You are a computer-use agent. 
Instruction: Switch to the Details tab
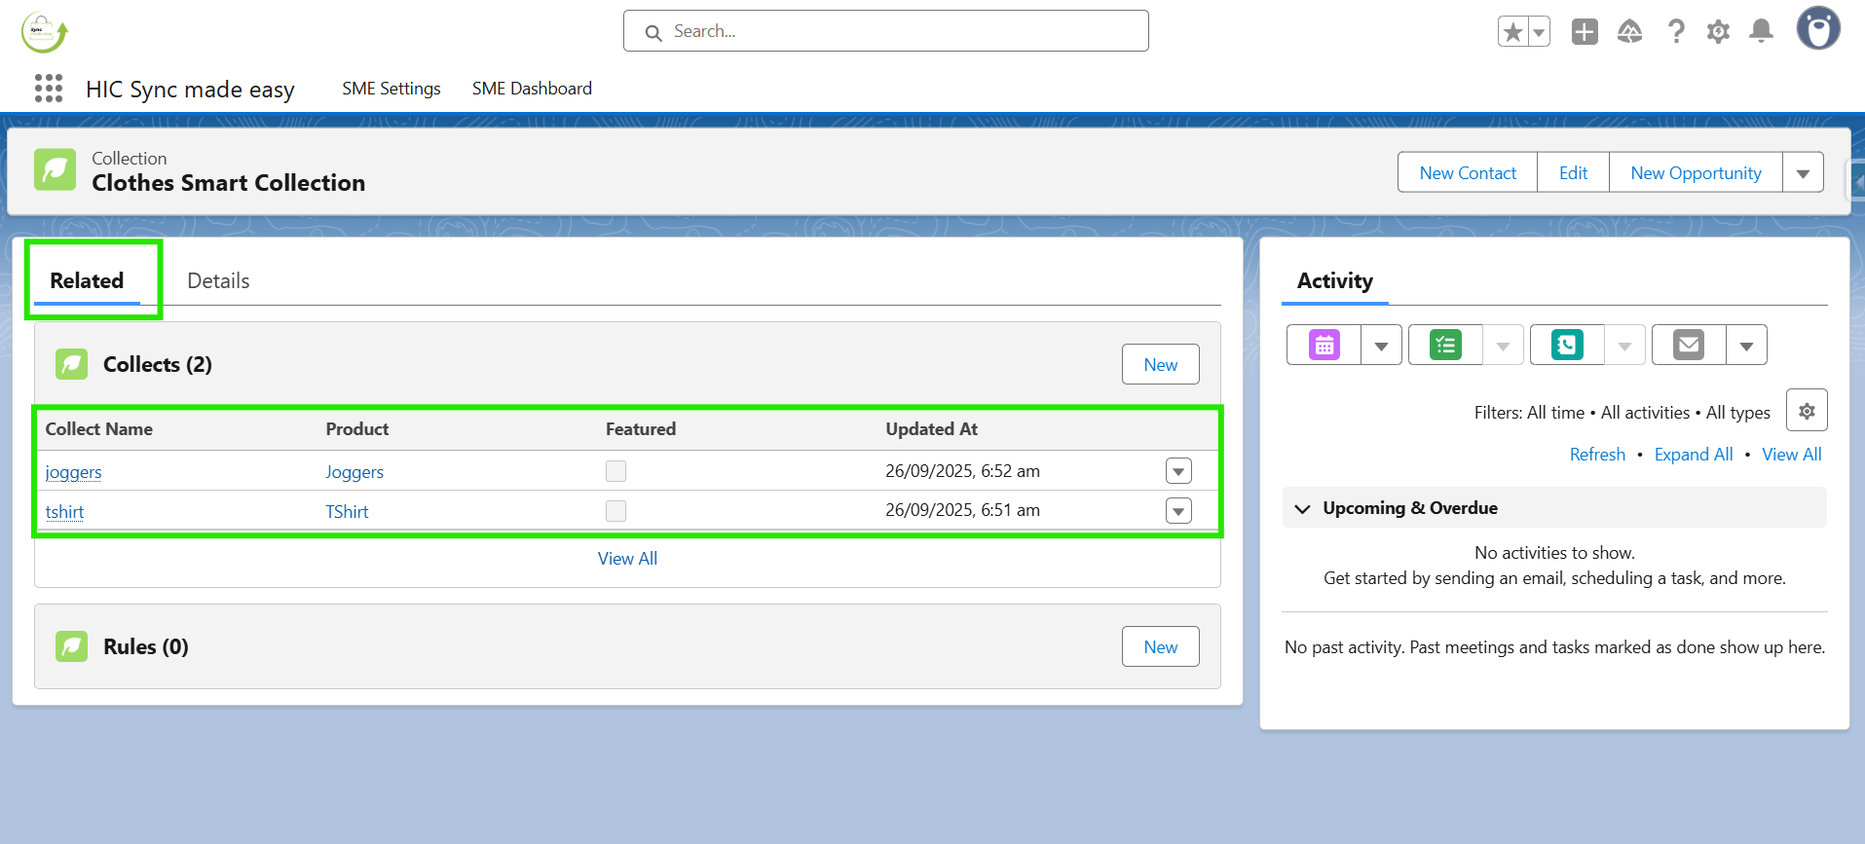pyautogui.click(x=218, y=280)
